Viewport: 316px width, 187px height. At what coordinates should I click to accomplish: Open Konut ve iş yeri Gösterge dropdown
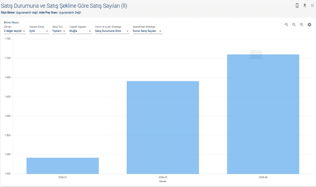(112, 31)
